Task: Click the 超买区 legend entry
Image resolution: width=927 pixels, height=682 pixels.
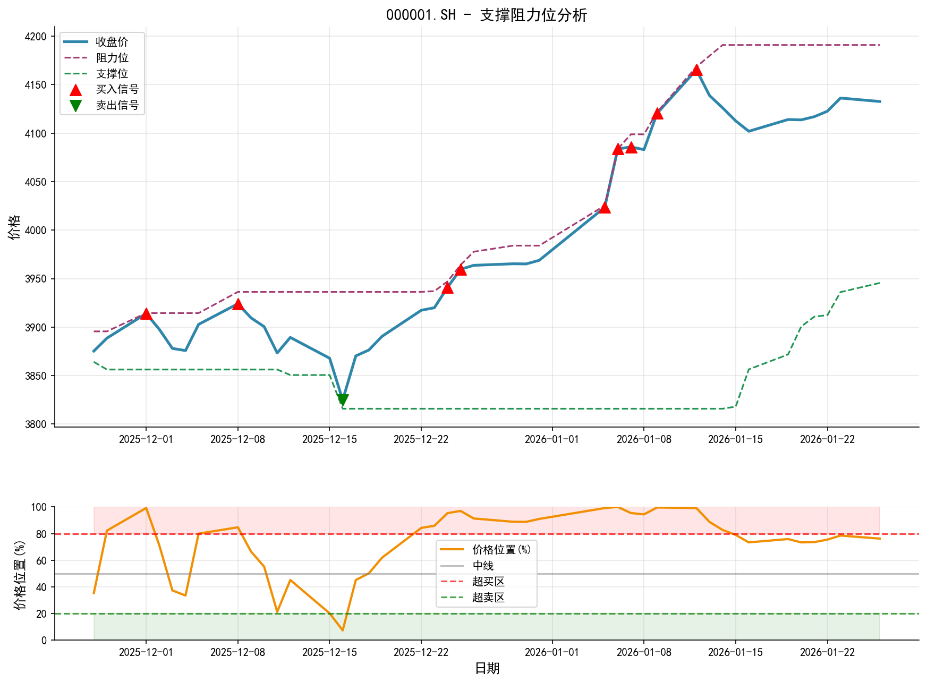Action: pyautogui.click(x=488, y=582)
